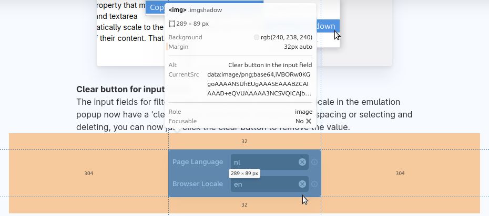The height and width of the screenshot is (216, 489).
Task: Click the X icon next to Focusable No
Action: [309, 121]
